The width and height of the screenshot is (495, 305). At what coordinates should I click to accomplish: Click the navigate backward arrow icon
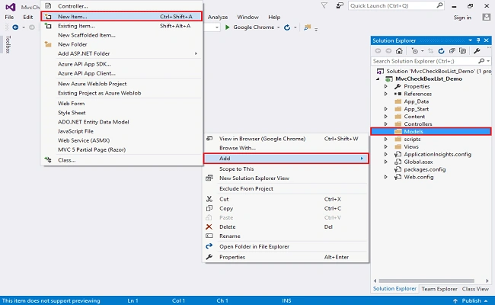click(x=15, y=27)
